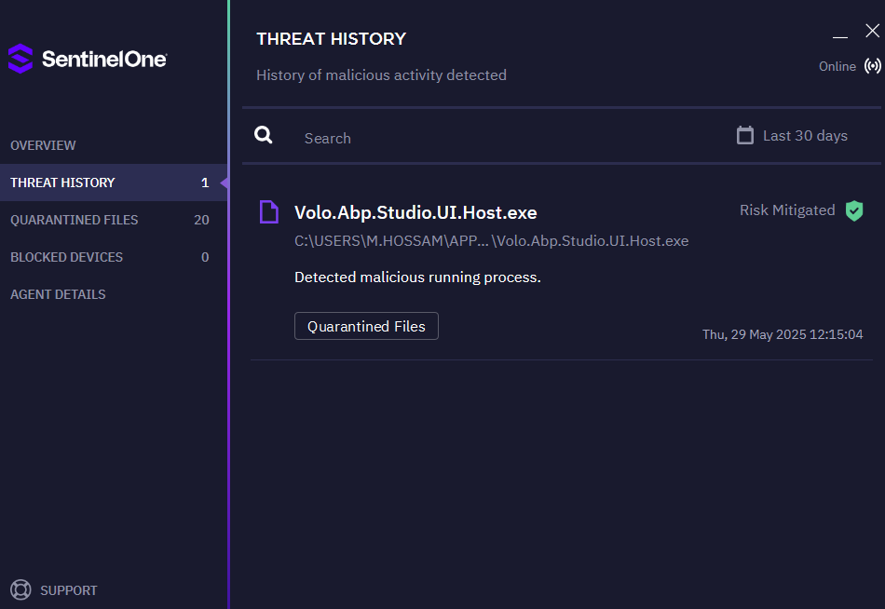Viewport: 885px width, 609px height.
Task: Click the Support lifebuoy icon
Action: [20, 590]
